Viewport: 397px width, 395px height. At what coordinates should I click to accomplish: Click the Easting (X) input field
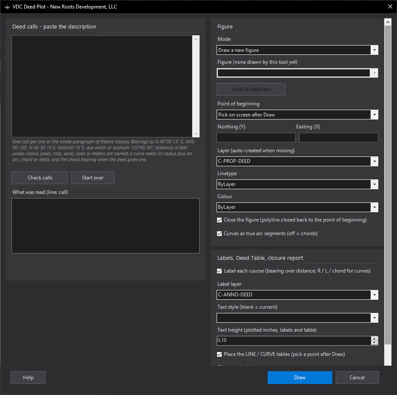click(339, 138)
